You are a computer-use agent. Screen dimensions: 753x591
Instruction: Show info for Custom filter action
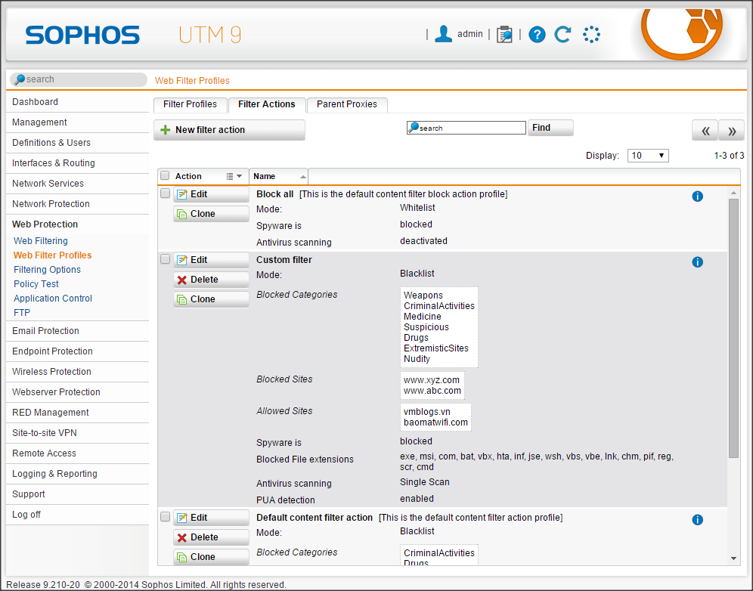(x=697, y=262)
